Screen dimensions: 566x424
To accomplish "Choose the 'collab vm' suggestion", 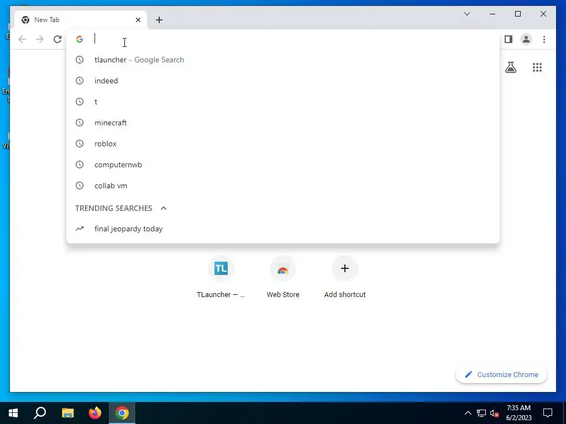I will [283, 185].
